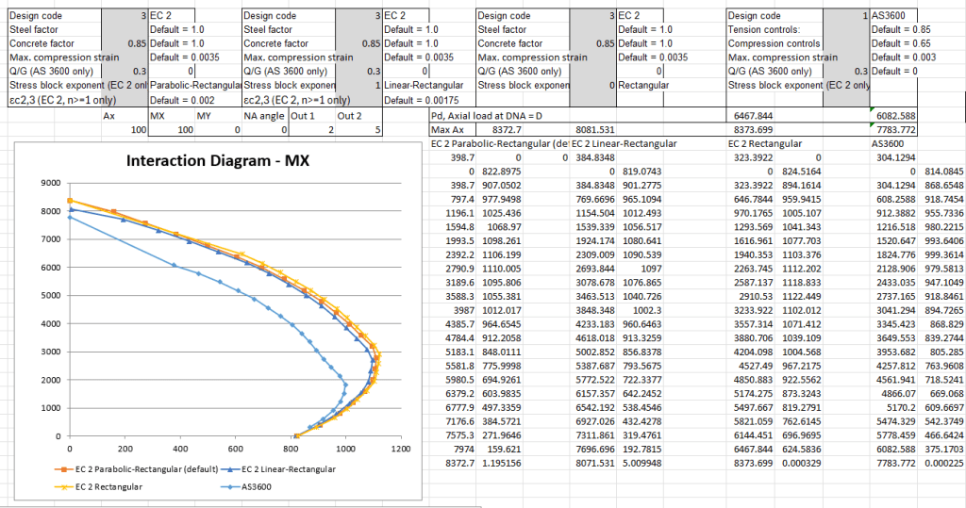Click the "Default = 0.00175" cell

click(x=422, y=100)
